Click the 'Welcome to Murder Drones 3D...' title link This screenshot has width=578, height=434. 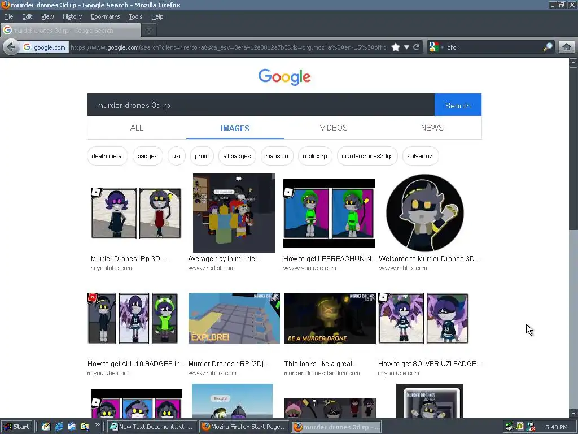tap(429, 259)
